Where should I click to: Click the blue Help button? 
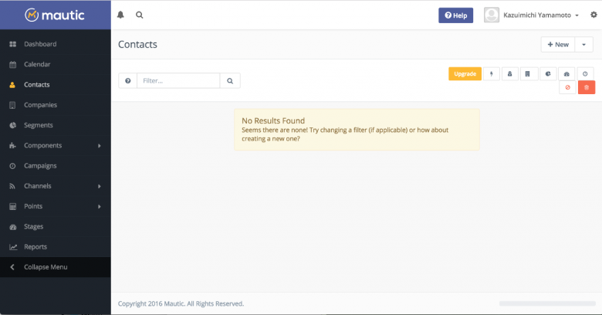click(455, 15)
